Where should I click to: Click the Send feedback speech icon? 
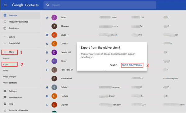pos(5,98)
